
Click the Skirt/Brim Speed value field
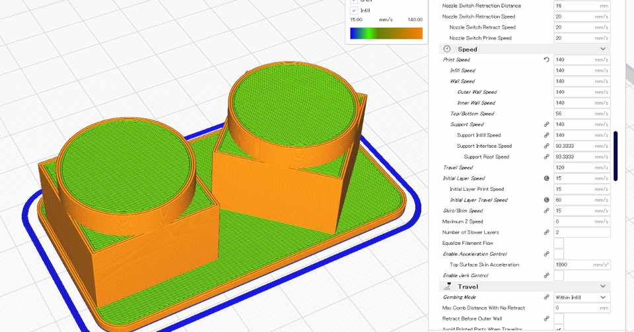[582, 211]
